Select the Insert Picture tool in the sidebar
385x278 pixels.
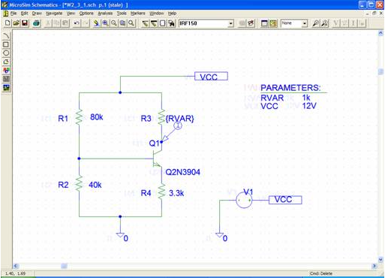pyautogui.click(x=6, y=88)
